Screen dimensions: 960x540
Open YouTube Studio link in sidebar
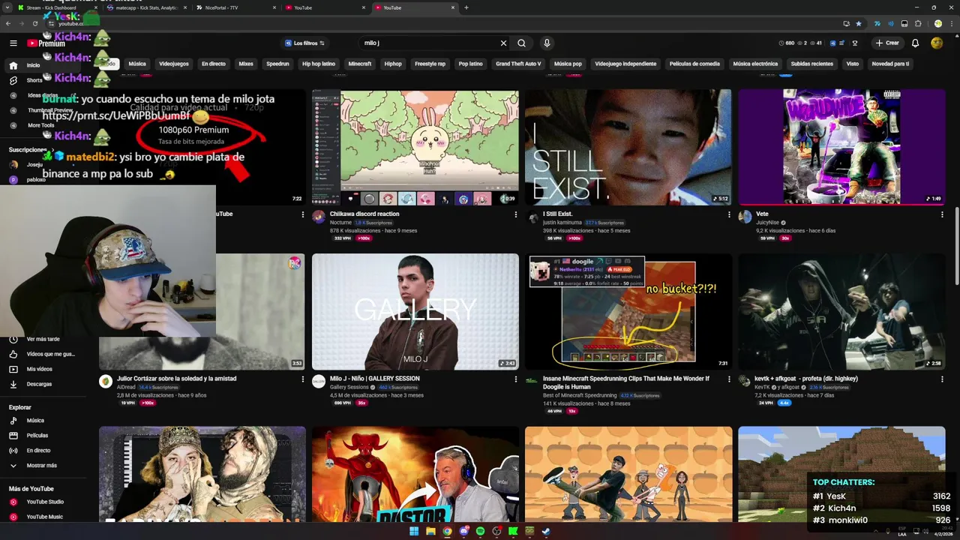coord(45,502)
